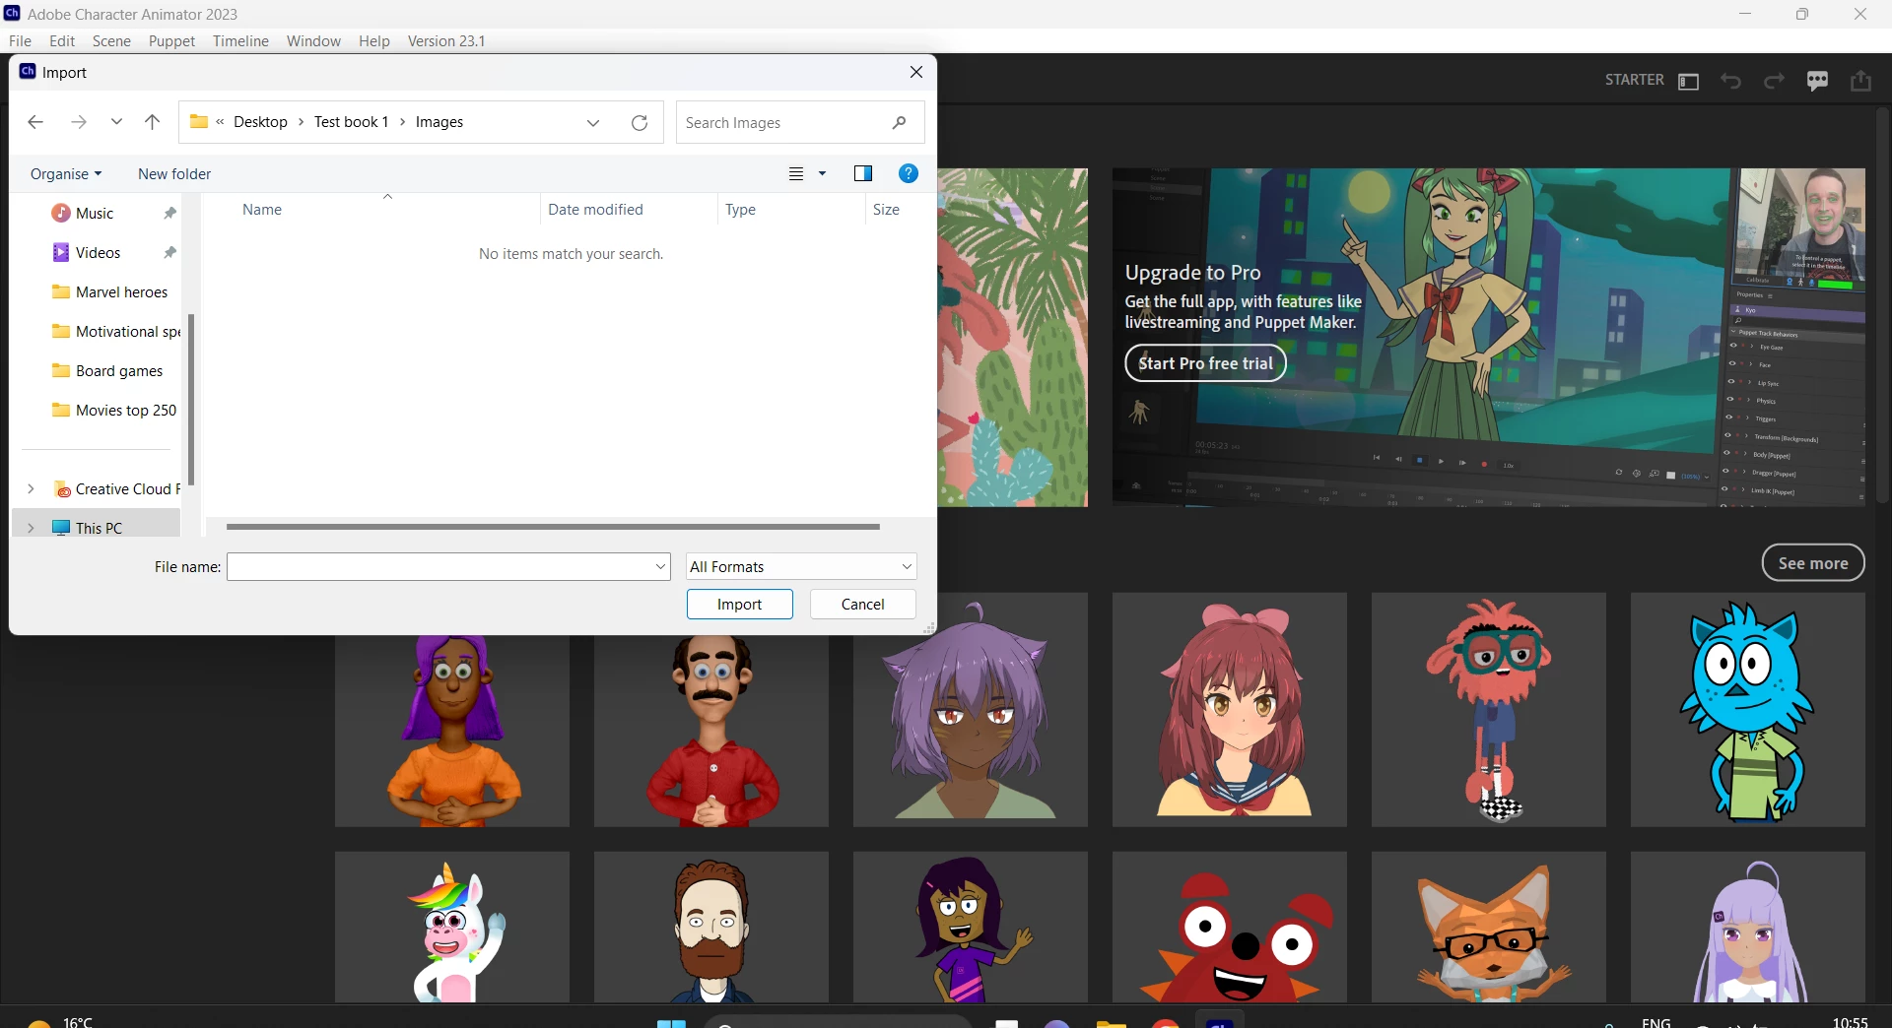Image resolution: width=1892 pixels, height=1028 pixels.
Task: Sort by Date modified column
Action: click(x=595, y=210)
